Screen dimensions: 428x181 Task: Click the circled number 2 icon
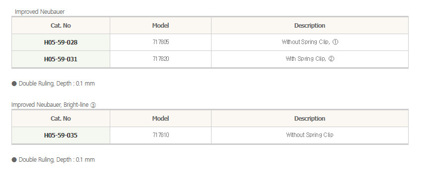[331, 59]
